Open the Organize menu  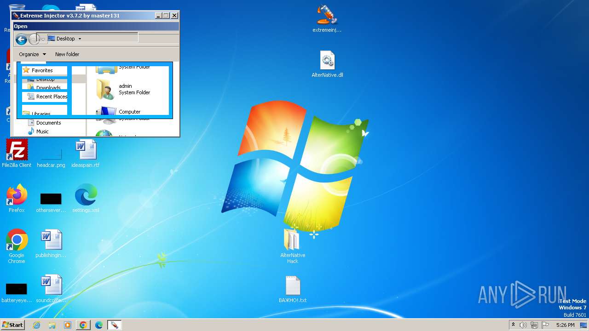pos(32,54)
